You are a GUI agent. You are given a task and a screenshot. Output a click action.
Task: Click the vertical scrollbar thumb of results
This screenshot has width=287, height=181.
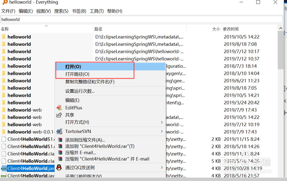(x=281, y=50)
